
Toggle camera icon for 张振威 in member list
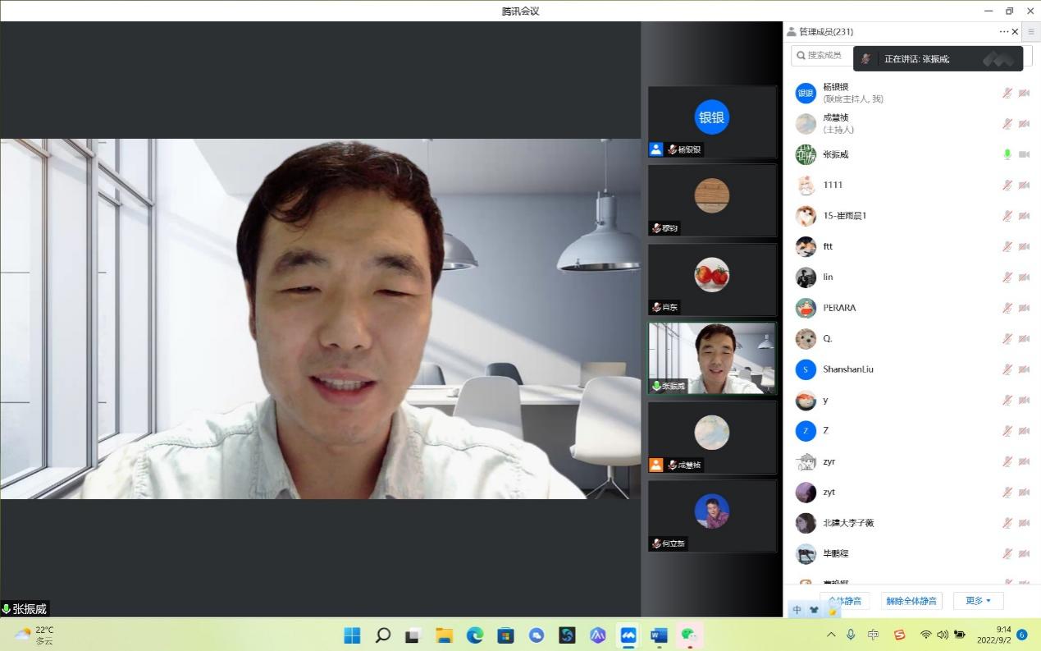click(x=1024, y=154)
